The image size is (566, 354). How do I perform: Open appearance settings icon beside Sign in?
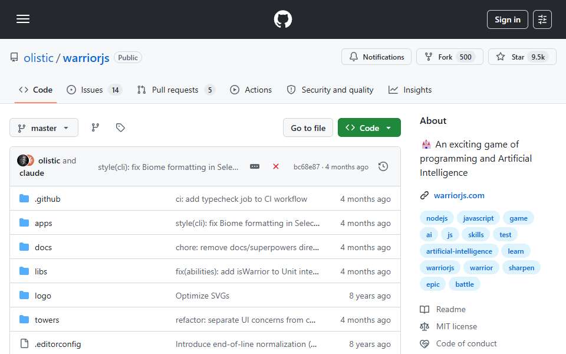542,19
